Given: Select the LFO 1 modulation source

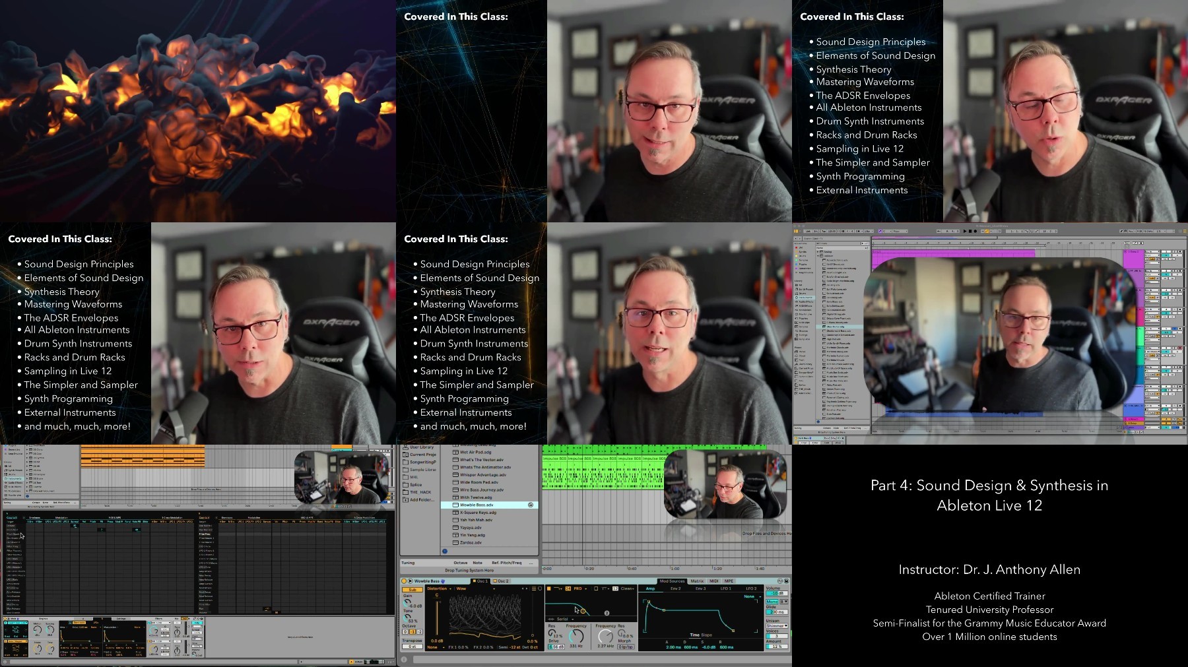Looking at the screenshot, I should point(725,588).
